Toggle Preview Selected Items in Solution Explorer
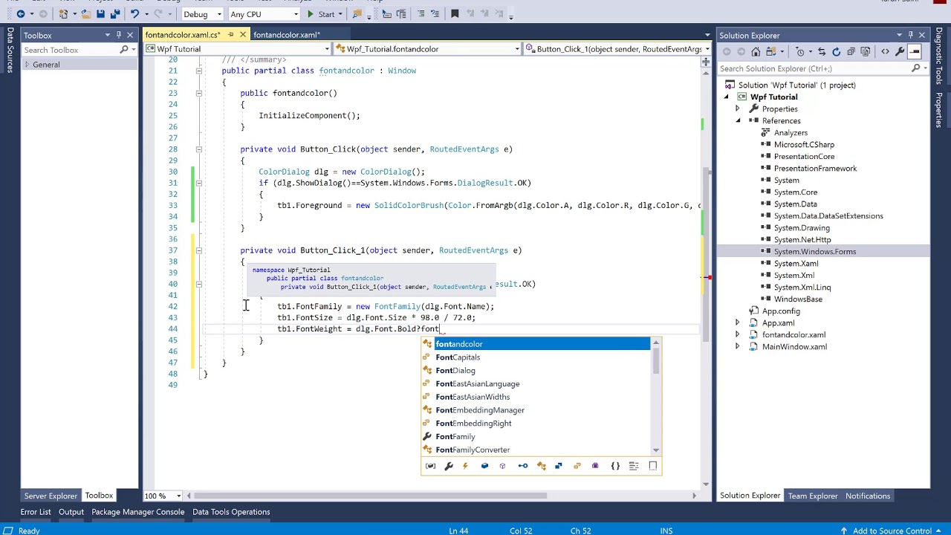Viewport: 951px width, 535px height. click(x=915, y=52)
